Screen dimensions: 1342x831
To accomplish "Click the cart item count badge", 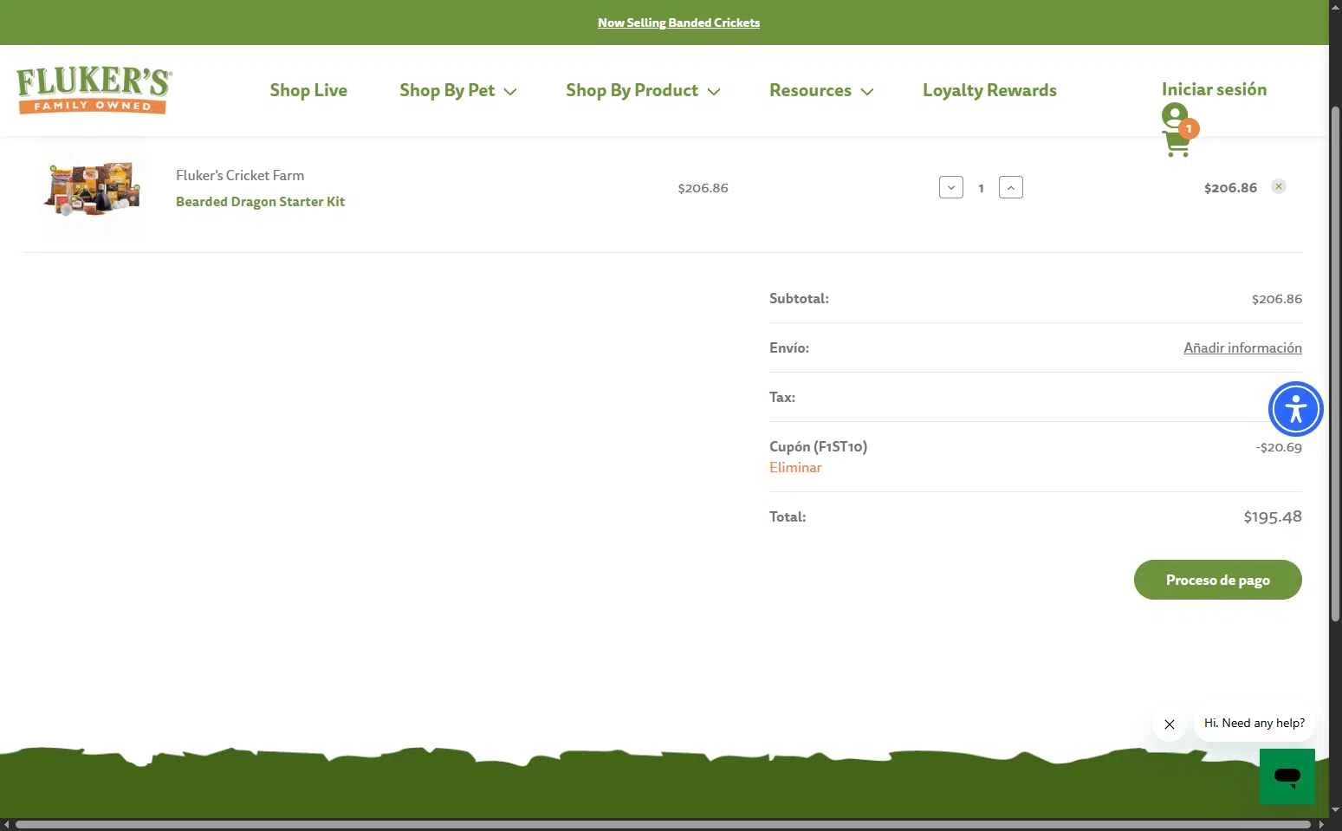I will click(1189, 128).
